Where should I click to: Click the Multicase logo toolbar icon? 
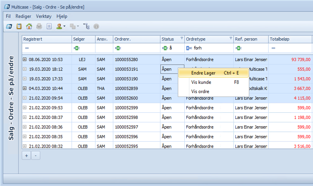pos(9,26)
